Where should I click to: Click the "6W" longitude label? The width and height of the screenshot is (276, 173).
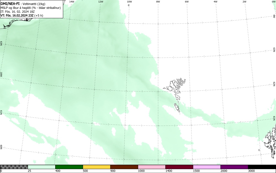[187, 2]
